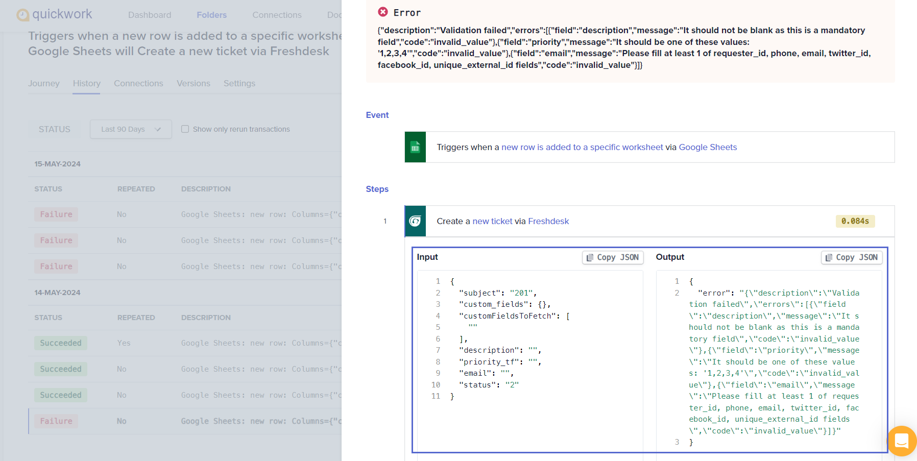Open the Dashboard menu item
This screenshot has width=917, height=461.
pyautogui.click(x=150, y=15)
